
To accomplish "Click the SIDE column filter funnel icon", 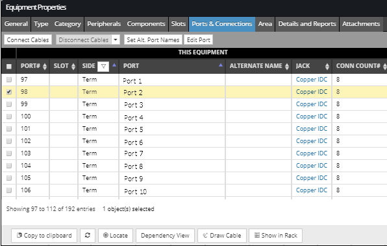I will pyautogui.click(x=103, y=67).
